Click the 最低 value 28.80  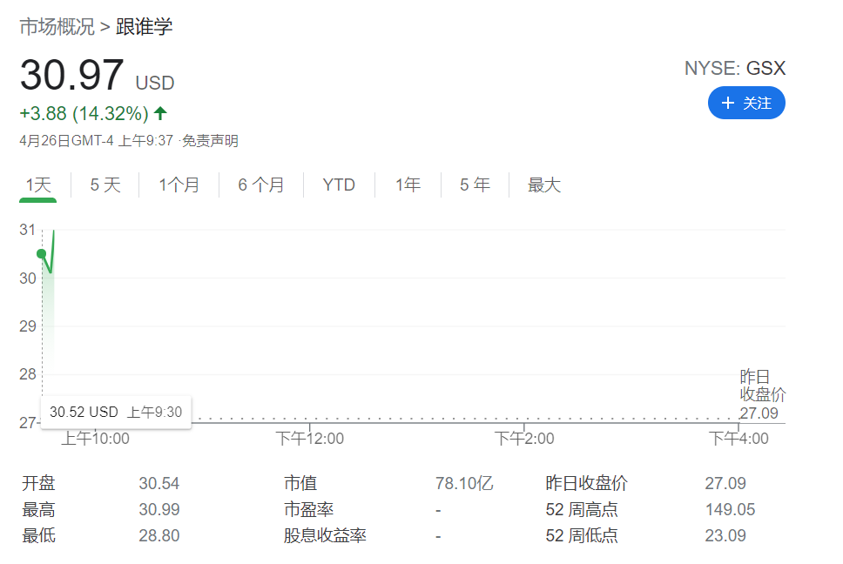[x=159, y=535]
